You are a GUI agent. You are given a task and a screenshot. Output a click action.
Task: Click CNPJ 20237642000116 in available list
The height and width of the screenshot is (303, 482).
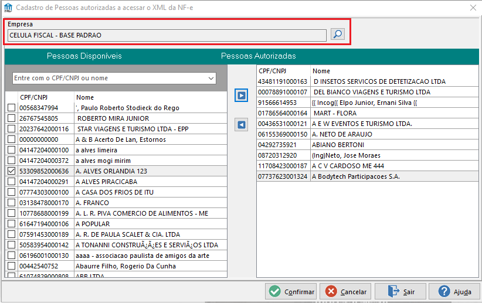click(x=44, y=129)
